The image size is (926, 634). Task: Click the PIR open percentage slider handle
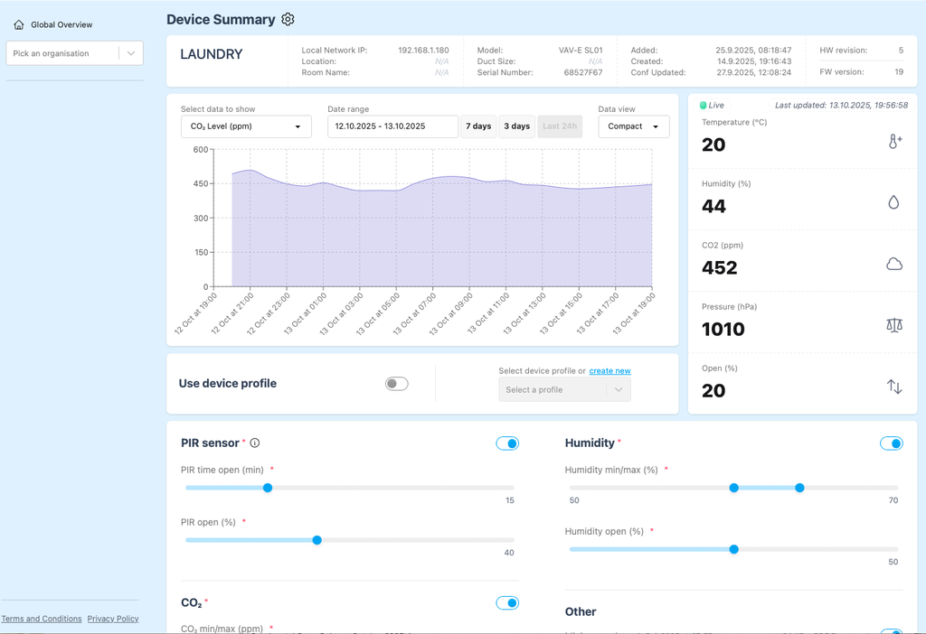tap(317, 540)
